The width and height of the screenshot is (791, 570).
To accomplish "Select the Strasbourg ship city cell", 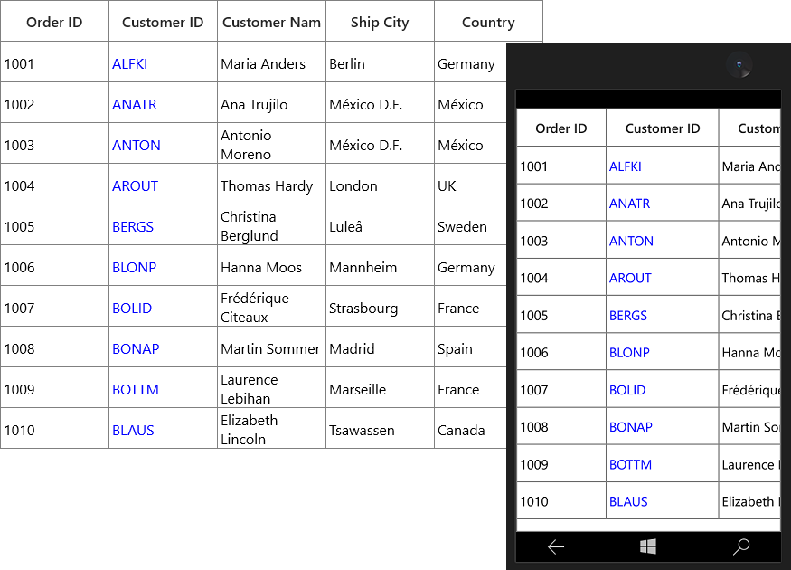I will click(380, 308).
